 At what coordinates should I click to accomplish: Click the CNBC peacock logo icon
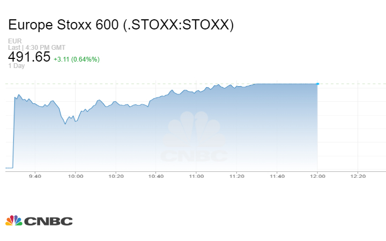(14, 221)
